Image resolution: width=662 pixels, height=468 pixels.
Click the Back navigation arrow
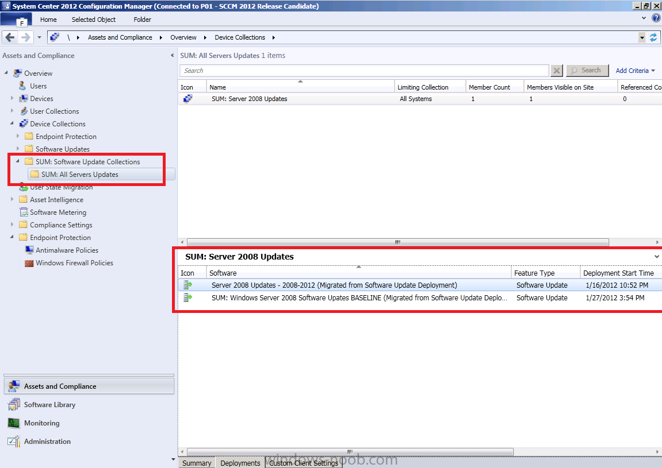click(10, 37)
